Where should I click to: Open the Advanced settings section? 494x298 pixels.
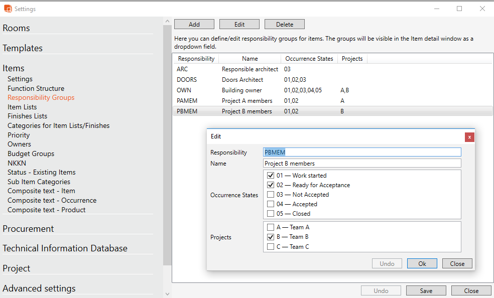[x=39, y=288]
